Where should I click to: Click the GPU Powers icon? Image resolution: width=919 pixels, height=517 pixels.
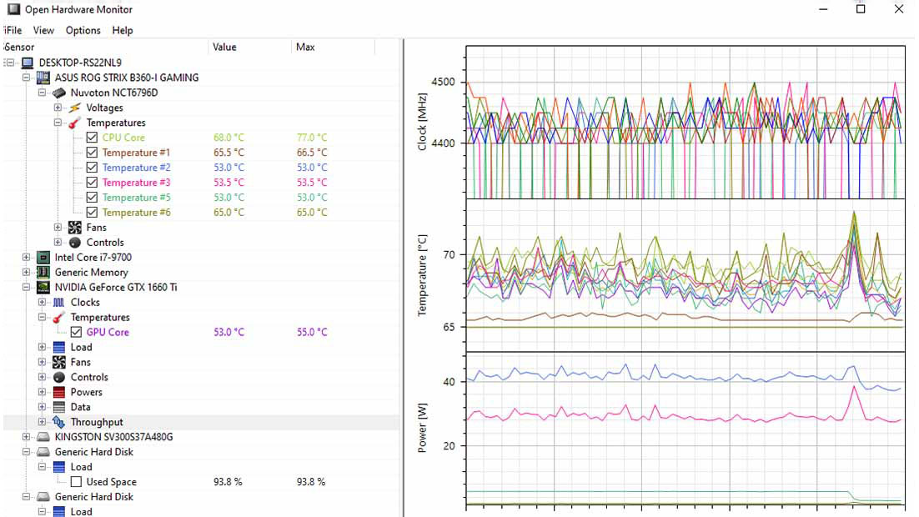59,393
